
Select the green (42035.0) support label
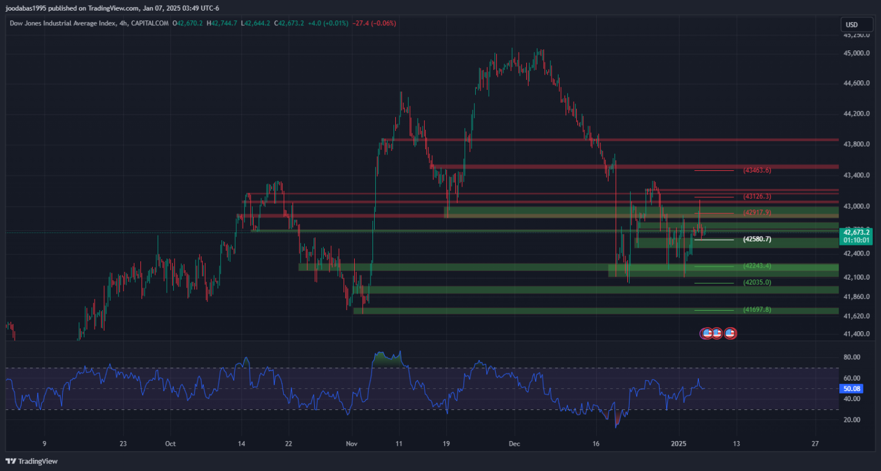tap(756, 282)
